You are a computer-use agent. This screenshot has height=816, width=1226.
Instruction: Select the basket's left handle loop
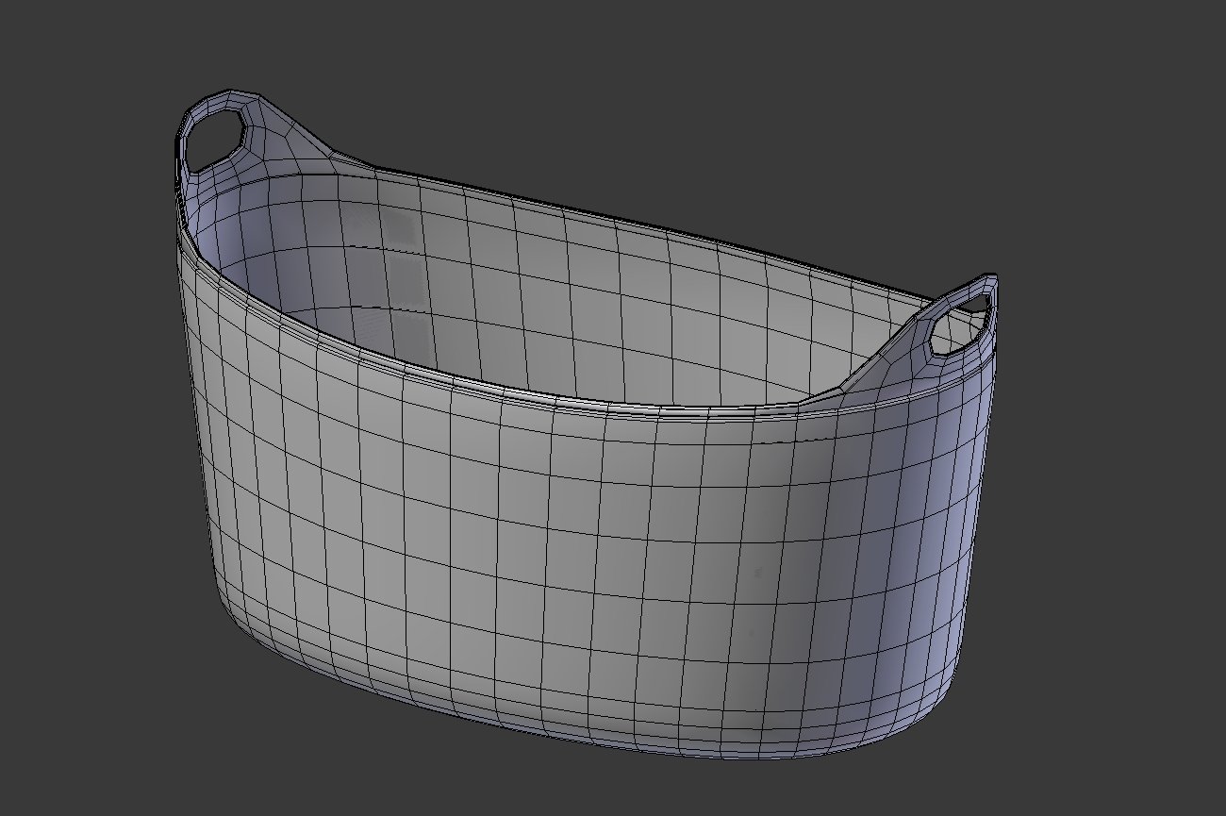click(213, 137)
